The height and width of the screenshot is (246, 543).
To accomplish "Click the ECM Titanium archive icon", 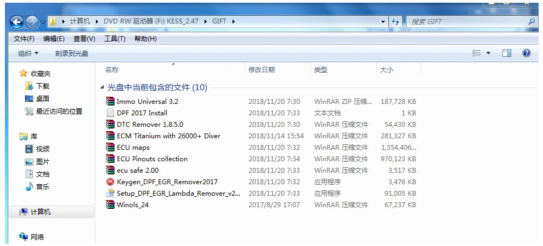I will [x=110, y=136].
